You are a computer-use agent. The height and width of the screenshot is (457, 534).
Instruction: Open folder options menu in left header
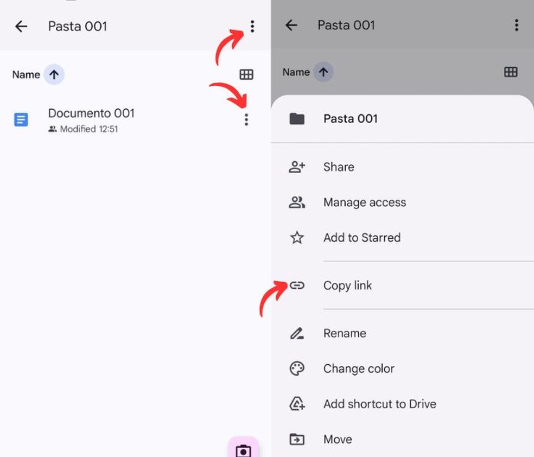(252, 26)
